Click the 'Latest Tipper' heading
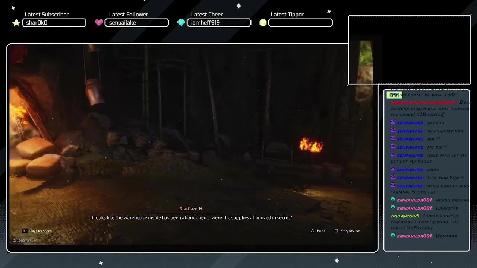 point(287,15)
